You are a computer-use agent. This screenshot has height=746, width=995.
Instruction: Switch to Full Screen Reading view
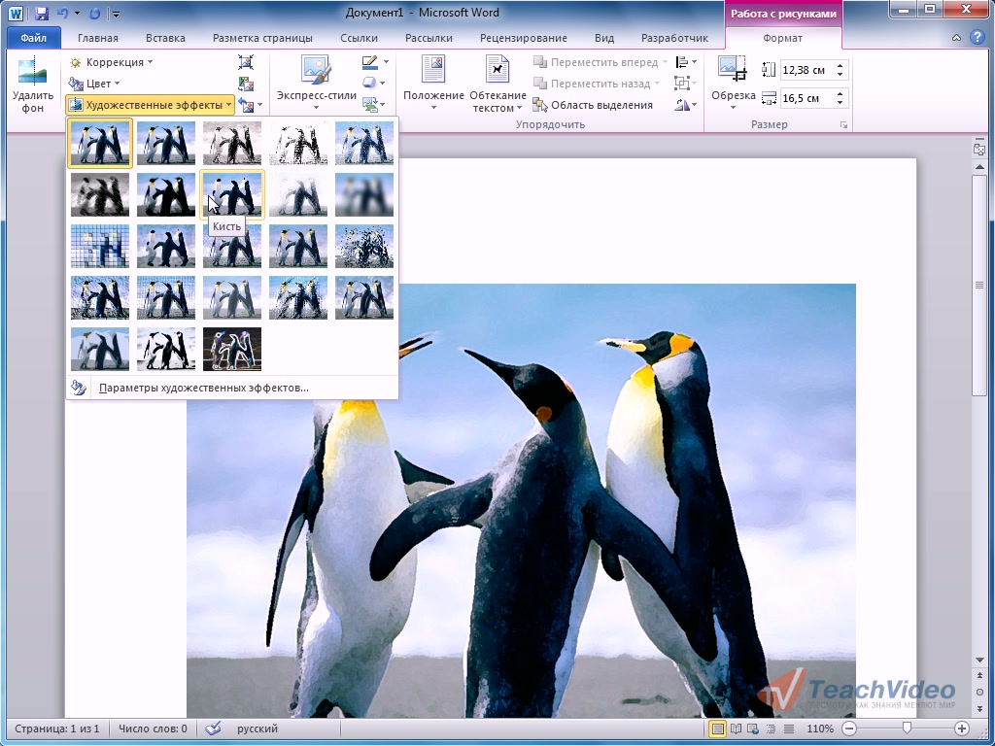tap(736, 729)
